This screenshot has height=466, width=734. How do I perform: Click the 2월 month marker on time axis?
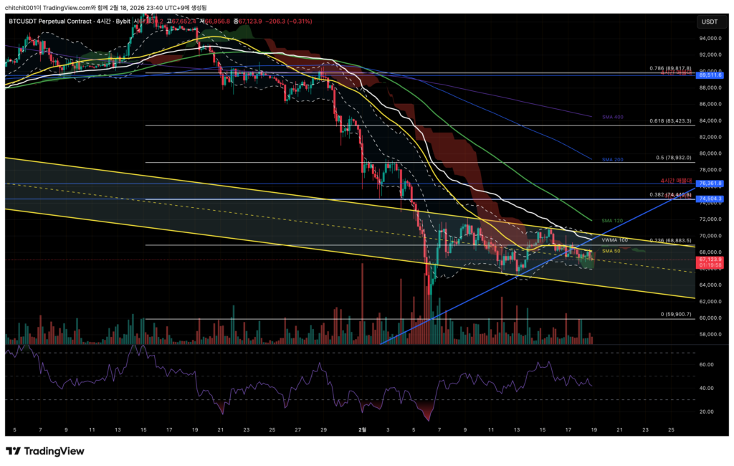tap(363, 429)
